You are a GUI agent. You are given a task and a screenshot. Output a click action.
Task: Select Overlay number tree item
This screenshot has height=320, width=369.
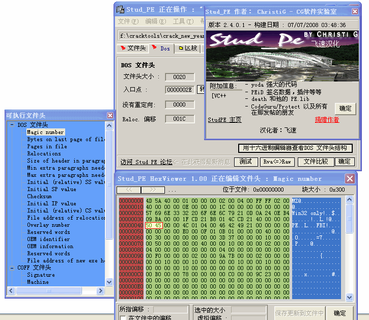click(x=48, y=225)
